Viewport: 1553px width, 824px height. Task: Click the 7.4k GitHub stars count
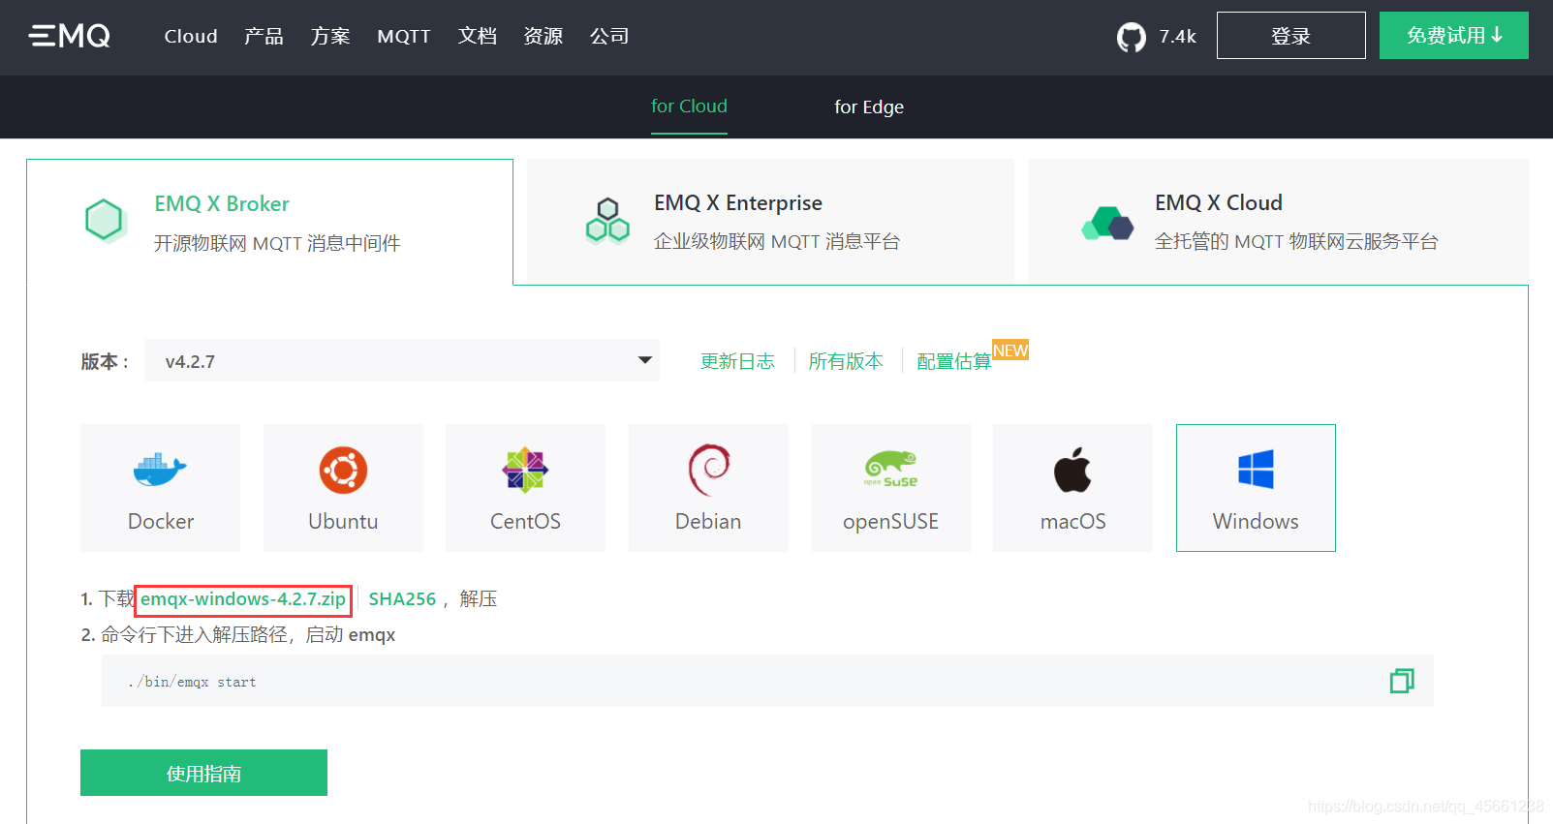tap(1178, 37)
